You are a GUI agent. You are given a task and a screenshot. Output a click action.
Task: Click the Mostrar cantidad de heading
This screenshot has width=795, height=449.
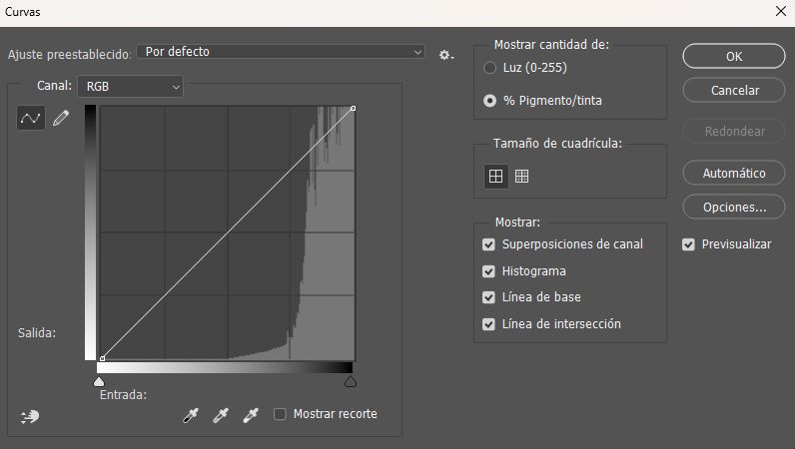click(551, 45)
